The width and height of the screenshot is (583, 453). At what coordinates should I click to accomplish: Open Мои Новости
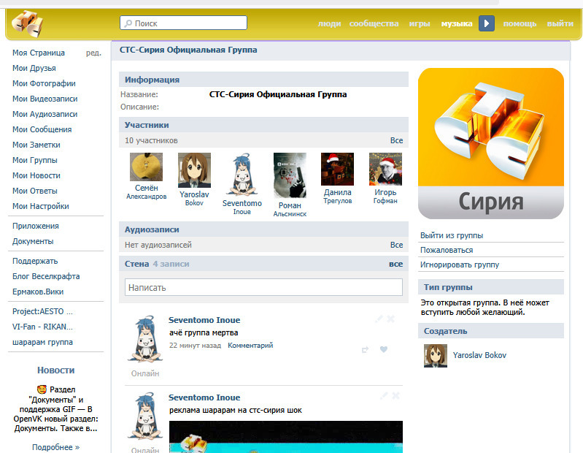tap(36, 175)
